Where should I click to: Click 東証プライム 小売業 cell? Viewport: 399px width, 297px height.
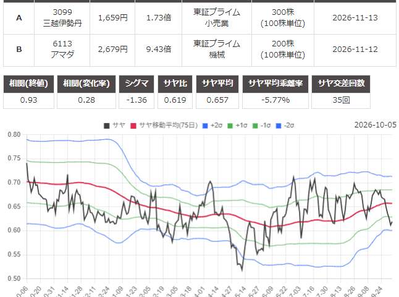coord(217,17)
